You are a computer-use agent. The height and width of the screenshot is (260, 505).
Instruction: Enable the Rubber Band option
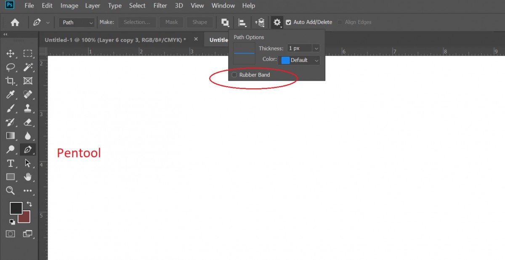234,74
